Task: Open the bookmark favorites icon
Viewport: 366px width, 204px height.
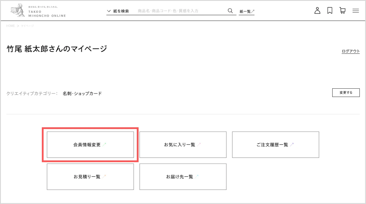Action: click(330, 11)
